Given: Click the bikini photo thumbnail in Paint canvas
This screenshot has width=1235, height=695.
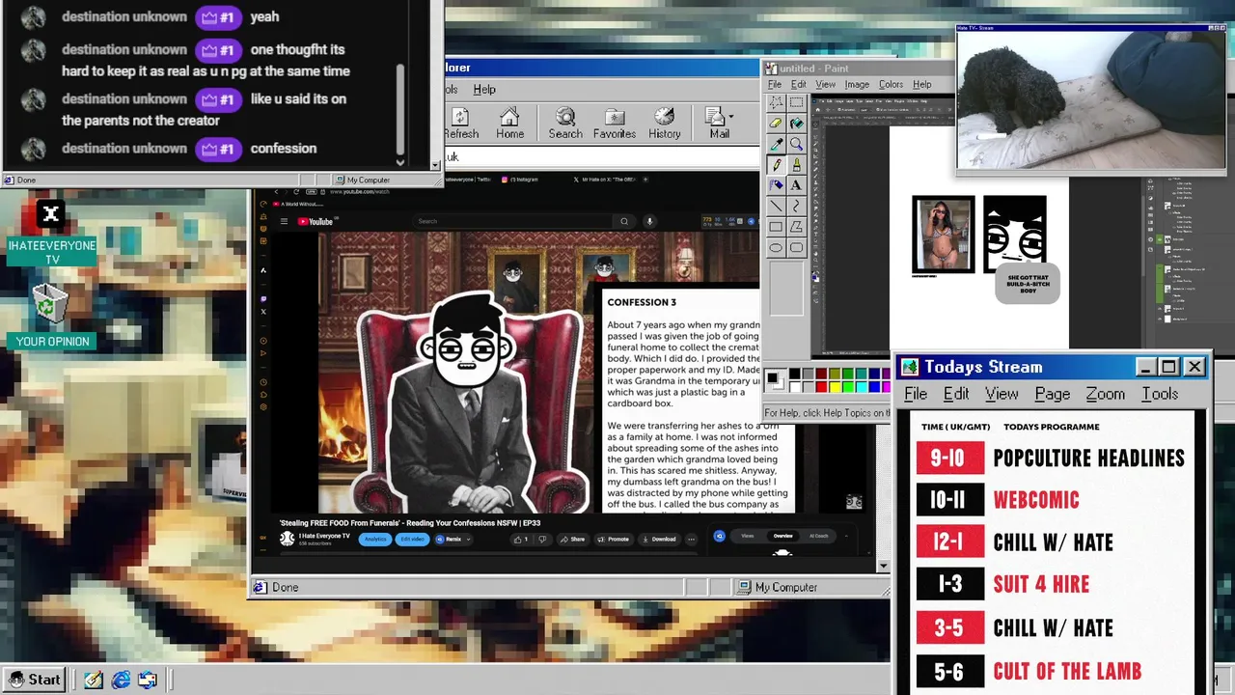Looking at the screenshot, I should pos(944,235).
